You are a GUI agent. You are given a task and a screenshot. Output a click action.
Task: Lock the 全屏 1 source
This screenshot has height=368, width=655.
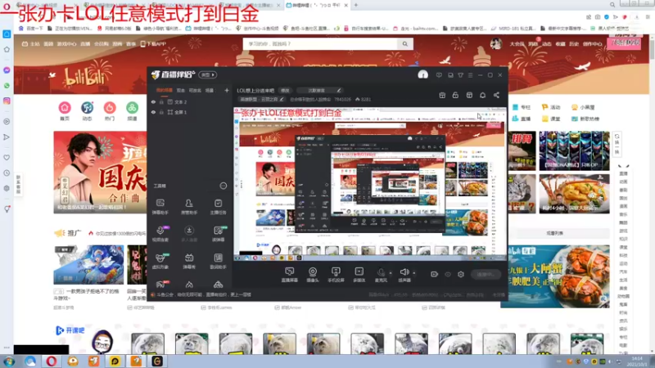tap(161, 112)
